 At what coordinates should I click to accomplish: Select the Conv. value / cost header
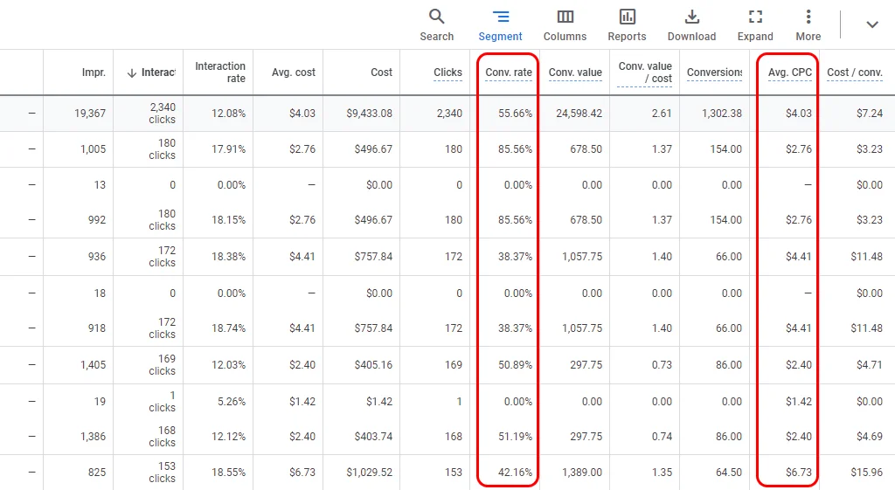645,72
